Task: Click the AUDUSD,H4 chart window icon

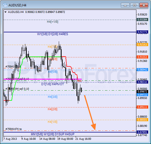Action: (x=5, y=5)
